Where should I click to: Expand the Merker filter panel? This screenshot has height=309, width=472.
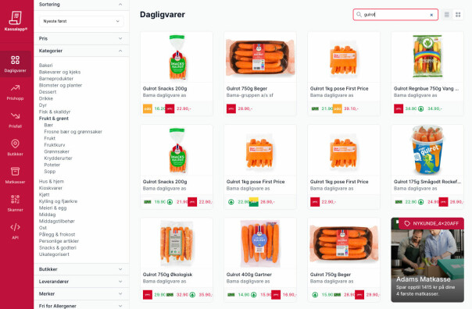(x=81, y=294)
